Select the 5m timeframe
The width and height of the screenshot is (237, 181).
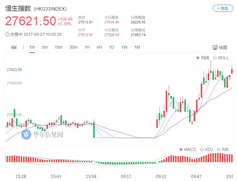44,47
